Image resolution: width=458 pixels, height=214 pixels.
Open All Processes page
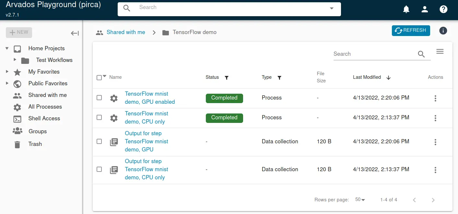point(45,107)
